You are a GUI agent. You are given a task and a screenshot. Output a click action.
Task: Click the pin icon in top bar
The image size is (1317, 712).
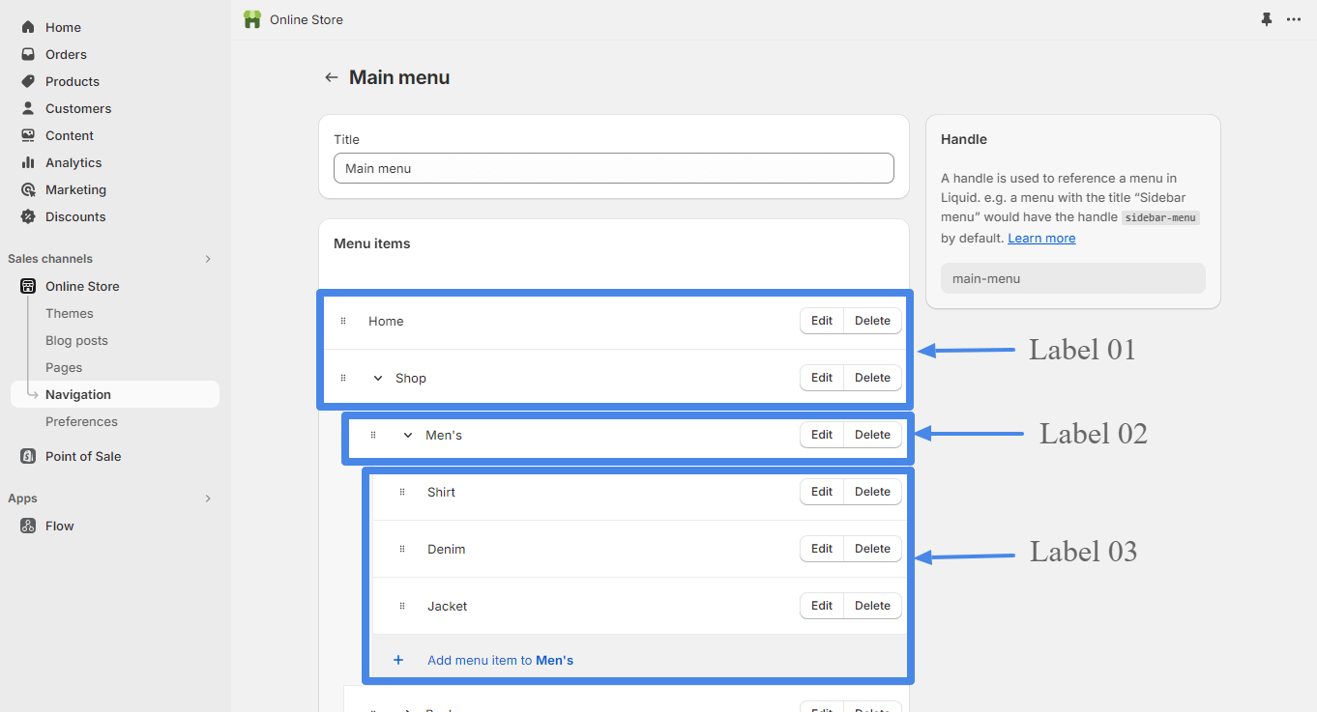click(1267, 19)
